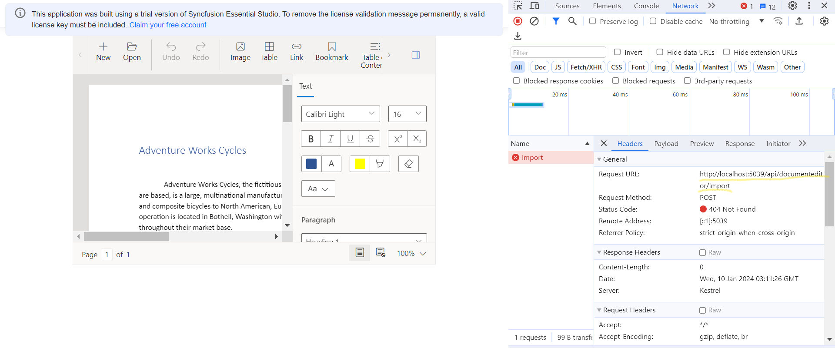Apply Italic formatting
This screenshot has height=348, width=835.
[x=331, y=139]
